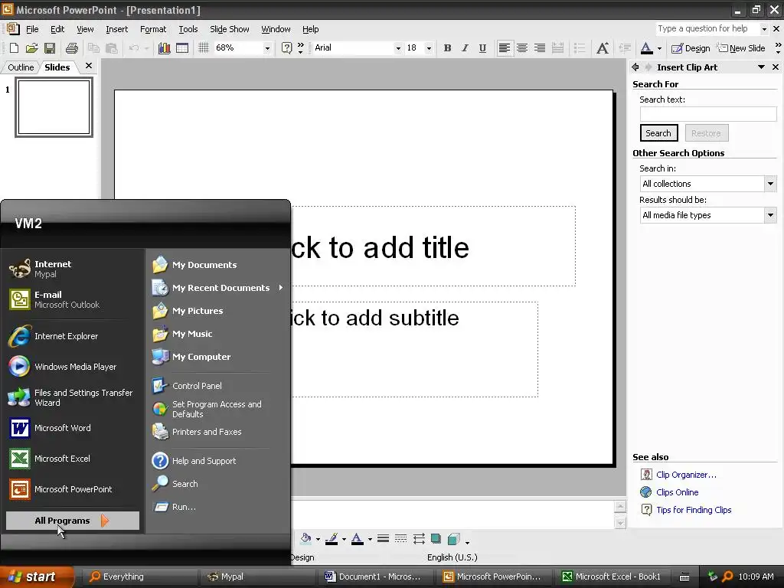Align text to the right
Viewport: 784px width, 588px height.
pyautogui.click(x=540, y=48)
